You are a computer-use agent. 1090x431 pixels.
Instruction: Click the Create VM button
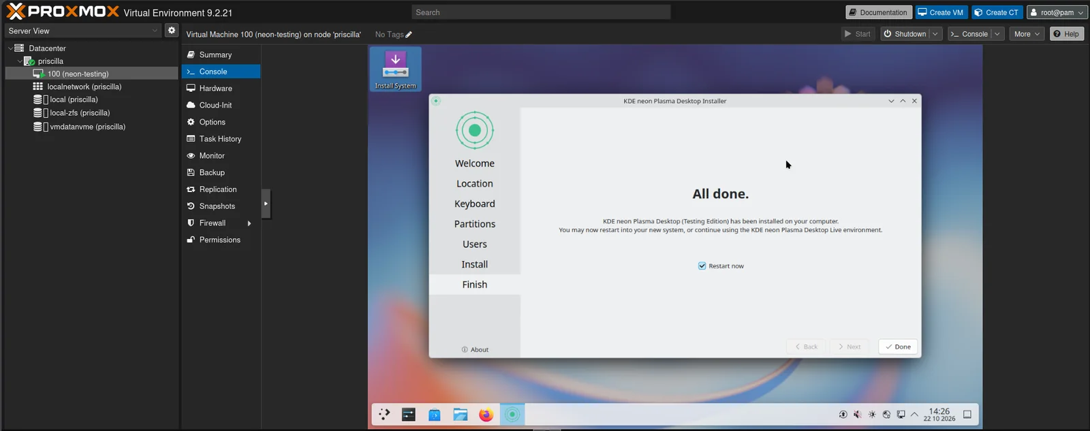point(941,12)
